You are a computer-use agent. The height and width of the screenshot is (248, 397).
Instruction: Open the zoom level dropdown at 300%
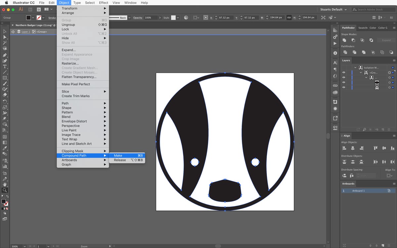pyautogui.click(x=25, y=246)
